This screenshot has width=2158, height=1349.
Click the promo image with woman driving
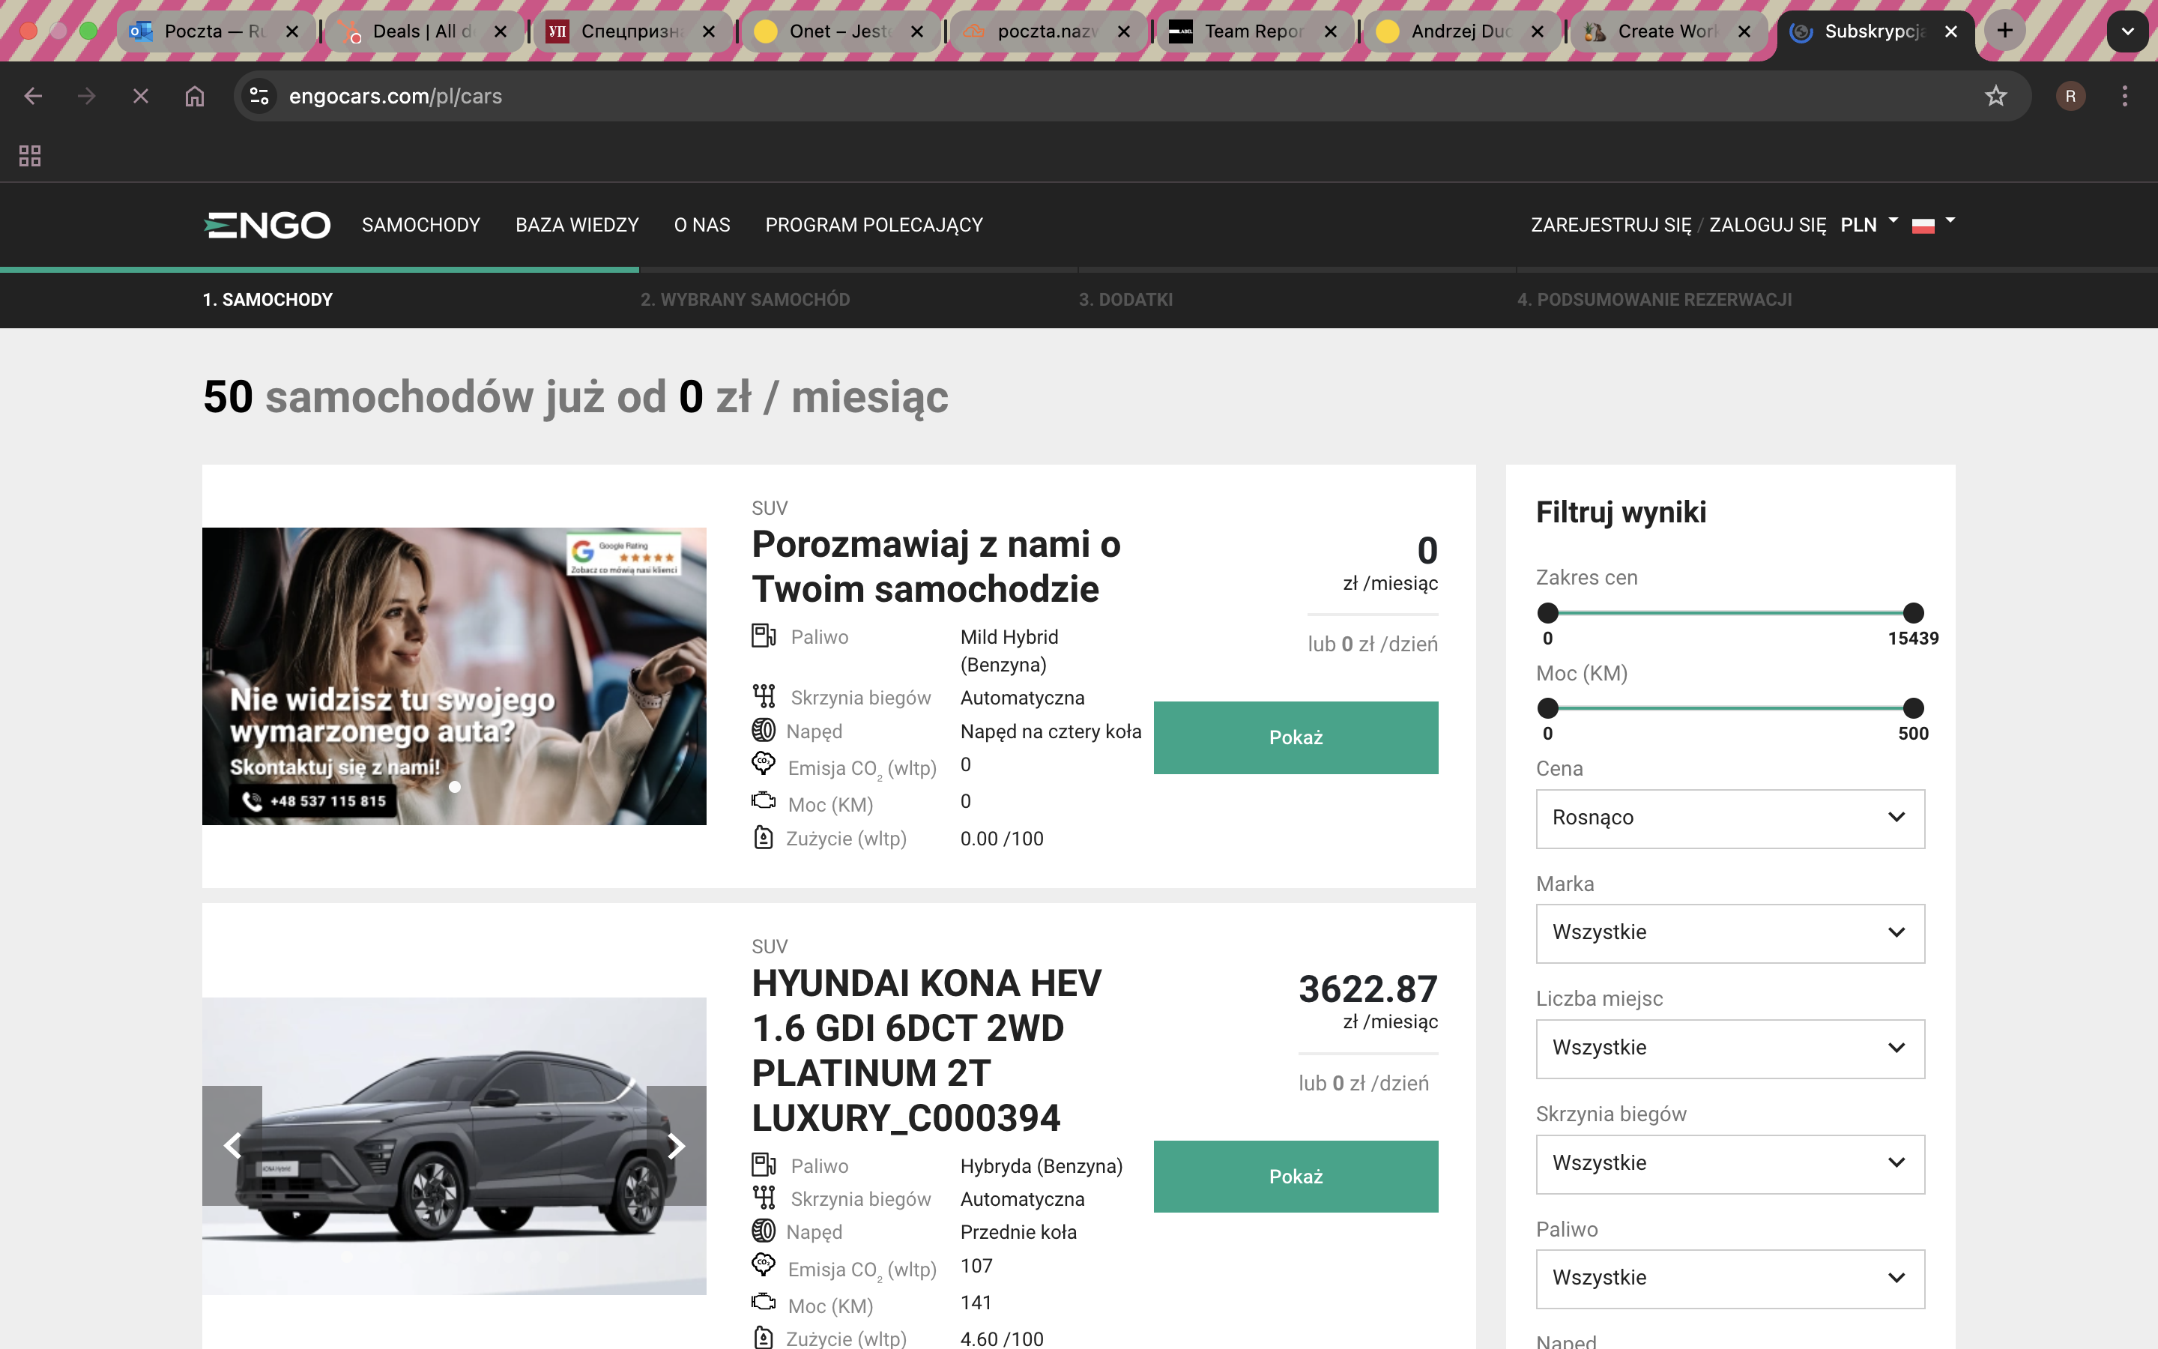coord(454,675)
